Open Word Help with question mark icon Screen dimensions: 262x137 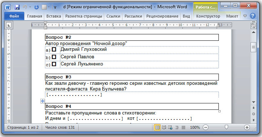(x=253, y=16)
